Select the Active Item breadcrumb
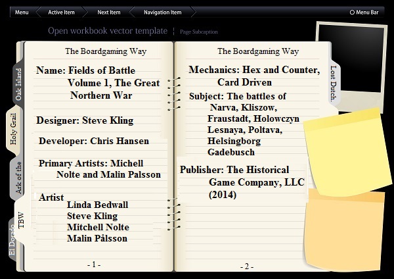 (x=61, y=12)
